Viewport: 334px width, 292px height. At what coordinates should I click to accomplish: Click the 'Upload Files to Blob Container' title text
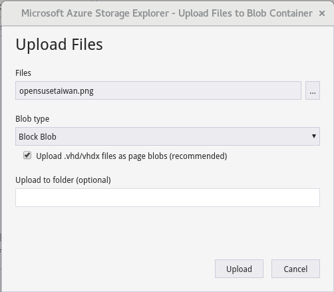(x=246, y=13)
